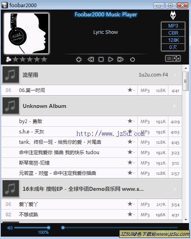Click the 196K bitrate on 不够成熟 row
Image resolution: width=191 pixels, height=239 pixels.
click(x=160, y=215)
